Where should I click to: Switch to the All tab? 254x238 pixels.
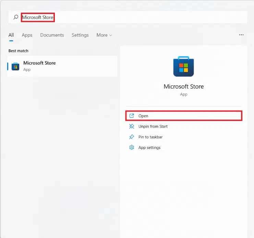click(x=11, y=35)
